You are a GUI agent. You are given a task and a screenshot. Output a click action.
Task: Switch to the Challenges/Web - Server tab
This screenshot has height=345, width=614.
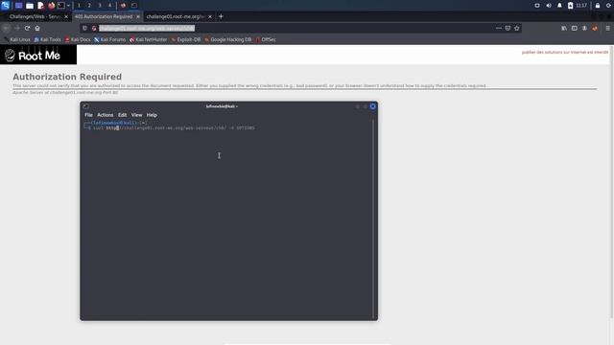click(35, 17)
